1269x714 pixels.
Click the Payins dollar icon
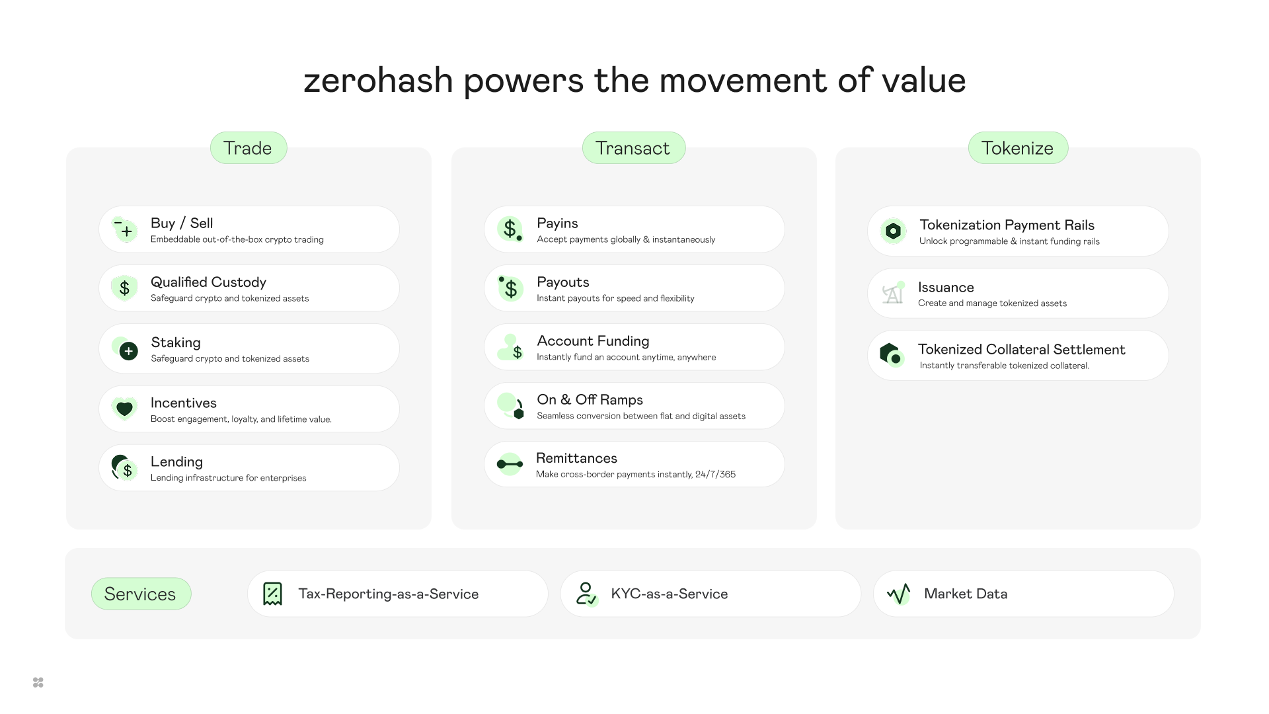pos(510,229)
